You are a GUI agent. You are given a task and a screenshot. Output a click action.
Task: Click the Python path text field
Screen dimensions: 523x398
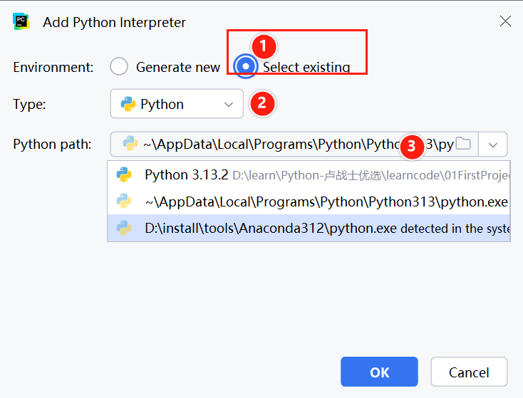(285, 145)
